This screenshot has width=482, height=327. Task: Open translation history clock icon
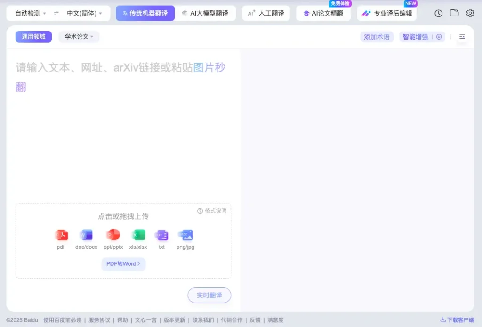(x=438, y=13)
